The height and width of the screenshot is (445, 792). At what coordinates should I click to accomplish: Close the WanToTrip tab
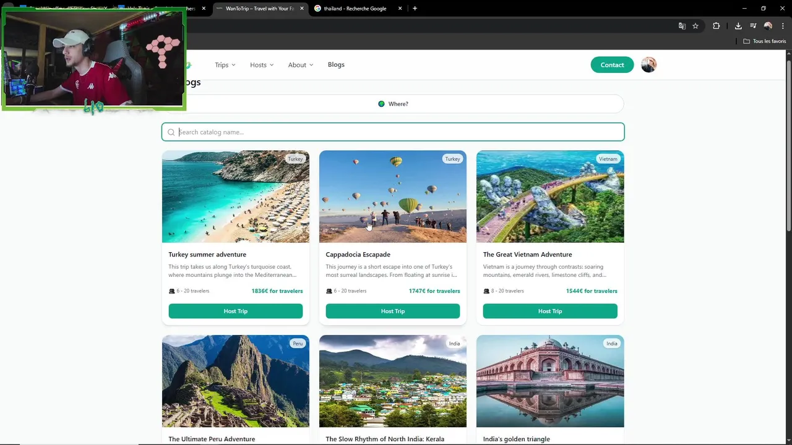[x=303, y=9]
